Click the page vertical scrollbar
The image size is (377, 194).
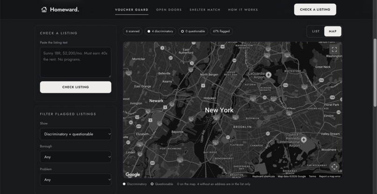[x=375, y=72]
